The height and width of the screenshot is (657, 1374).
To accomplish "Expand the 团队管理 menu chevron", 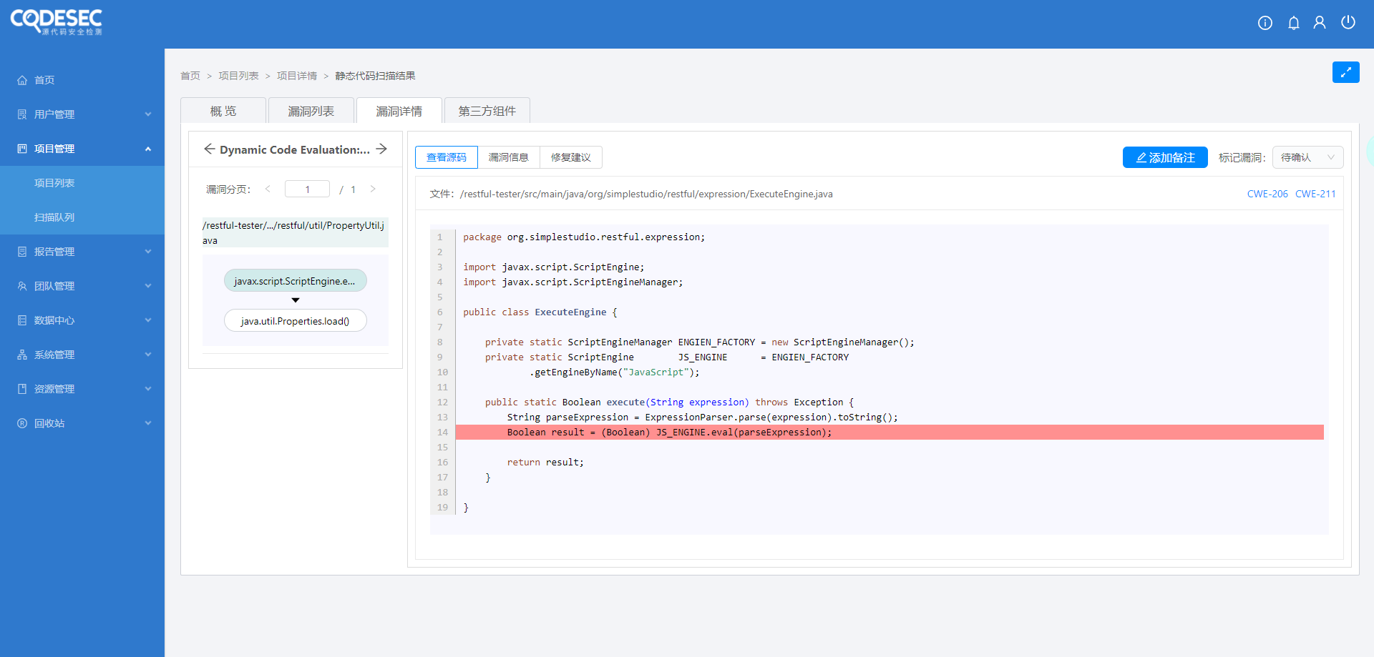I will [148, 286].
